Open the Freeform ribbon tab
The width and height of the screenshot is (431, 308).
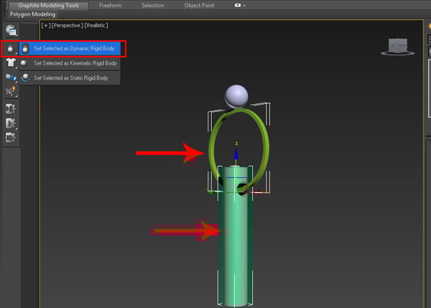pyautogui.click(x=110, y=5)
